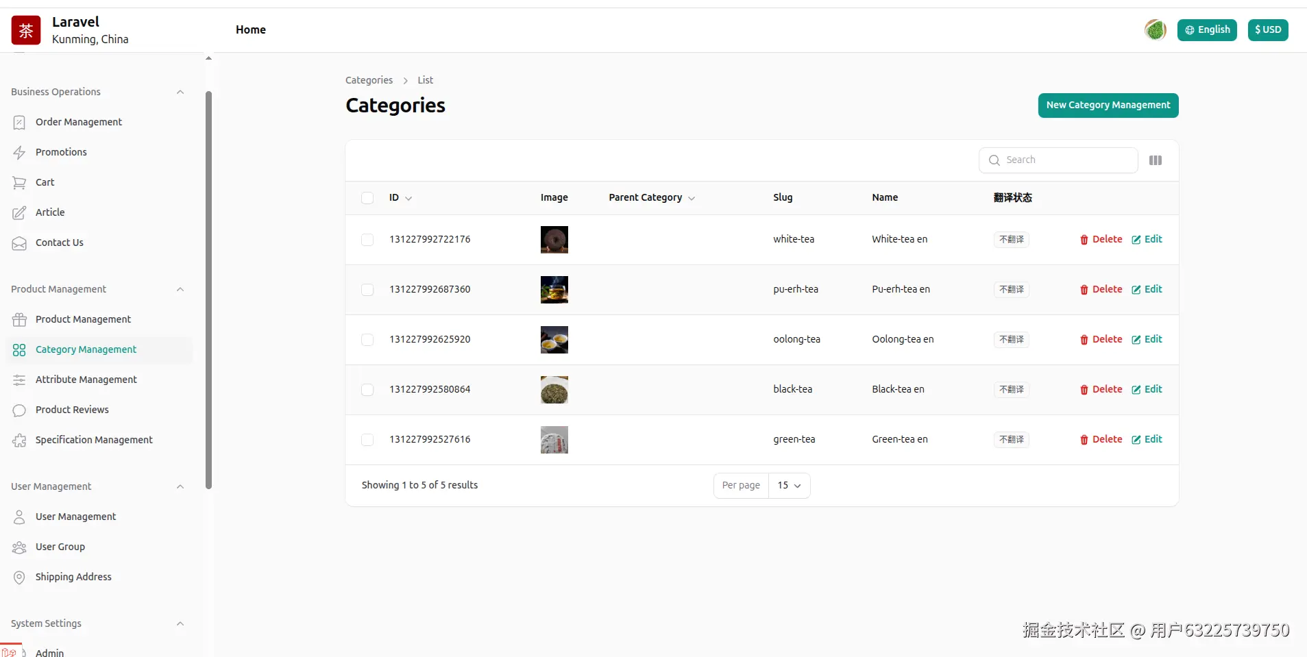The image size is (1307, 657).
Task: Click the Category Management grid icon
Action: tap(19, 350)
